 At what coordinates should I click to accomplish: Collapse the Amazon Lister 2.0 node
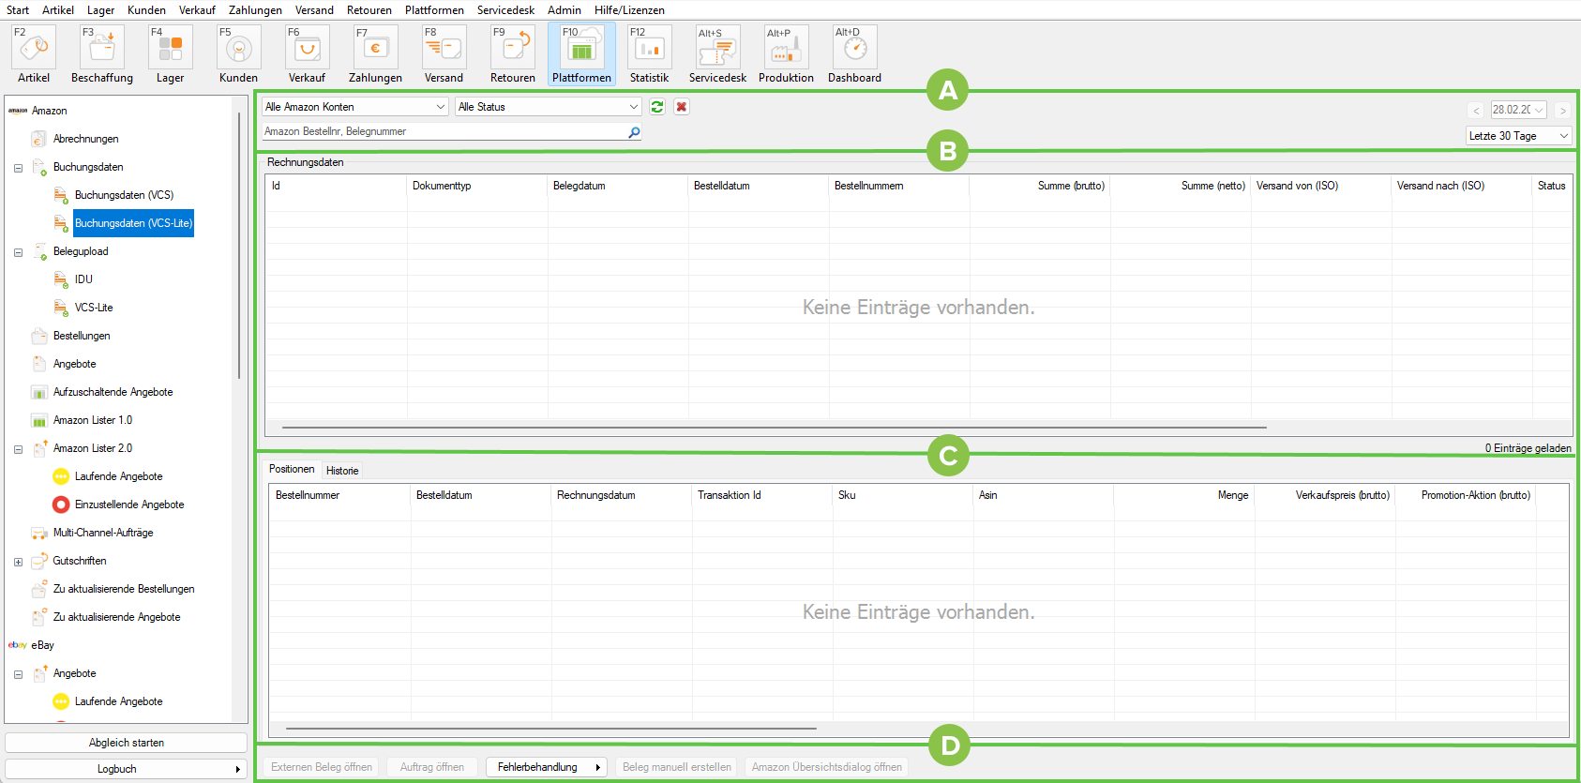coord(18,449)
